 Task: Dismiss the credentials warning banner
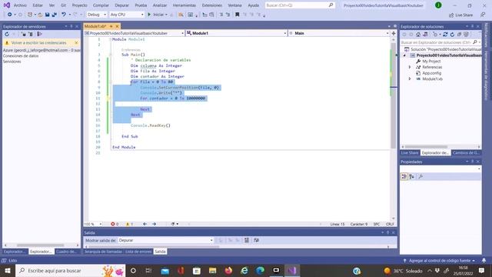point(76,42)
